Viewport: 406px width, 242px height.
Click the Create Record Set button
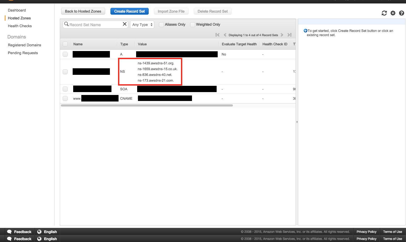tap(130, 11)
